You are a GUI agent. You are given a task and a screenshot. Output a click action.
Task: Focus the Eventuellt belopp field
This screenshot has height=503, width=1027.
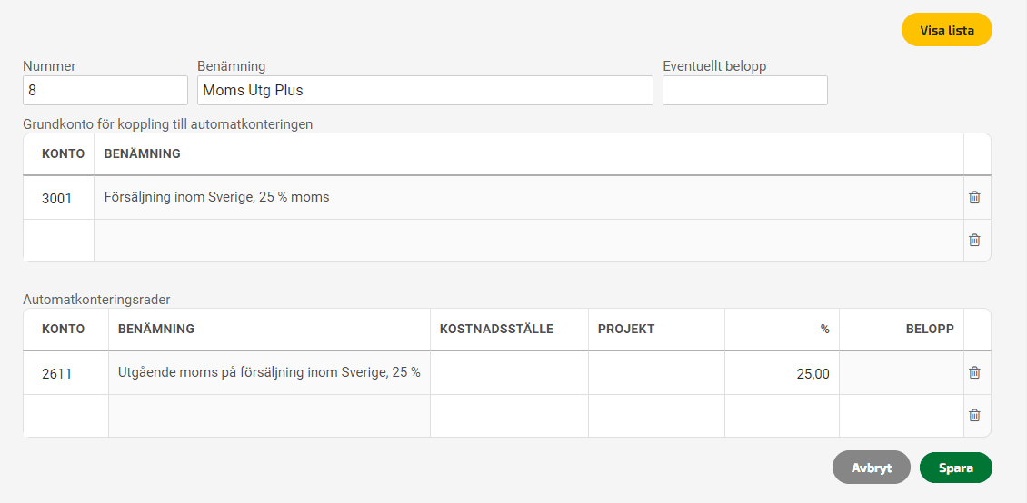tap(744, 90)
